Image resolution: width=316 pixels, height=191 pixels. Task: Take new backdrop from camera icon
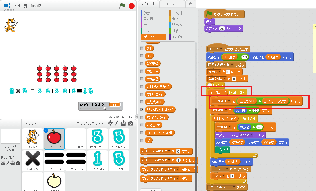tap(18, 163)
